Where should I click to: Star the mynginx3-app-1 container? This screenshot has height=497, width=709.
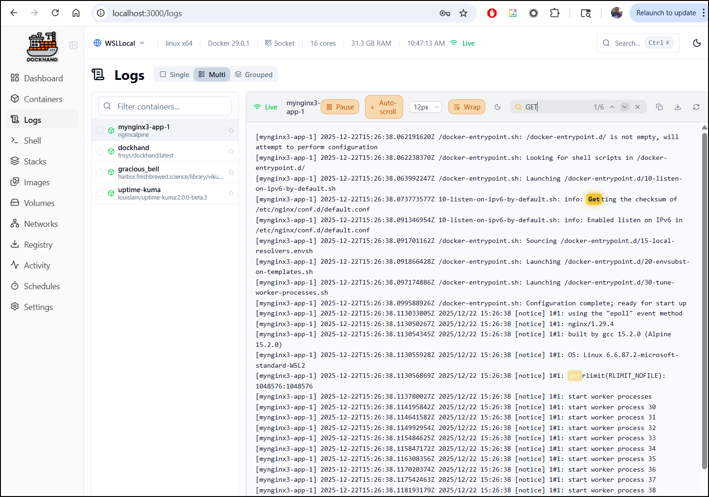[231, 131]
